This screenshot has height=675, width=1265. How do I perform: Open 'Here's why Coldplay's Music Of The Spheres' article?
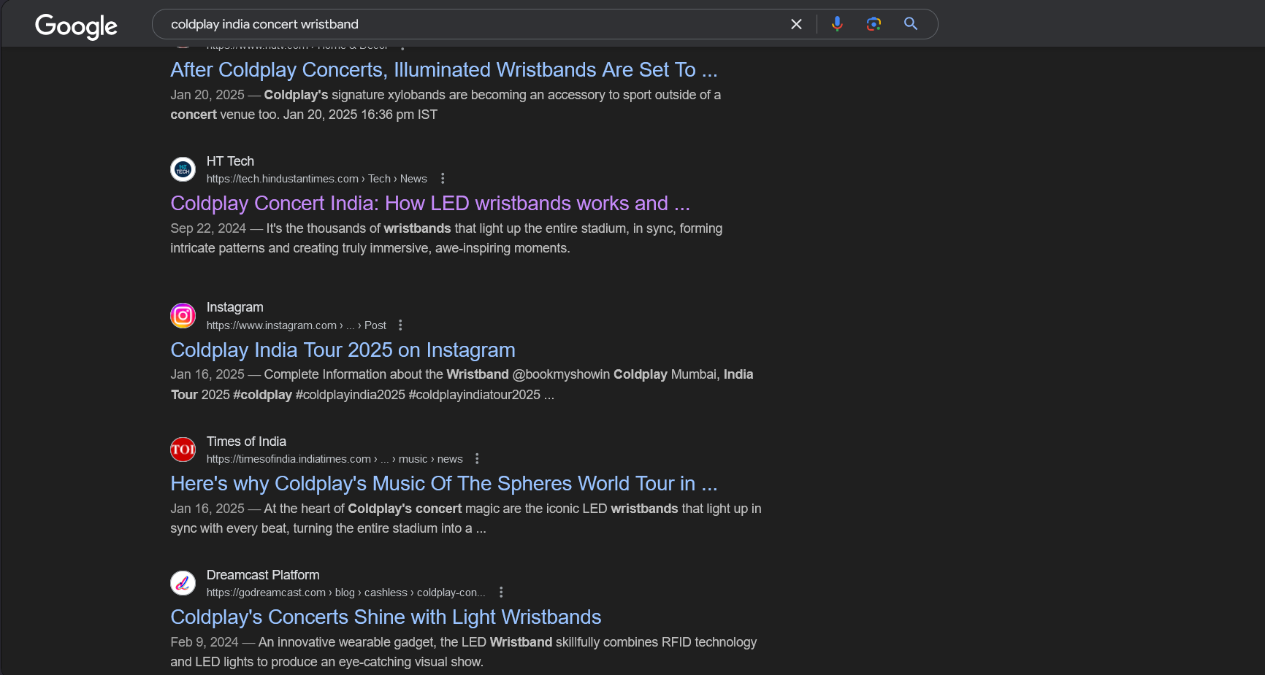[443, 484]
